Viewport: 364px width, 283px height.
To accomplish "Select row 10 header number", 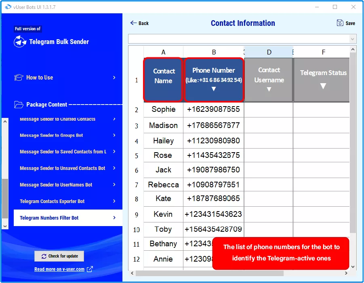I will [136, 230].
